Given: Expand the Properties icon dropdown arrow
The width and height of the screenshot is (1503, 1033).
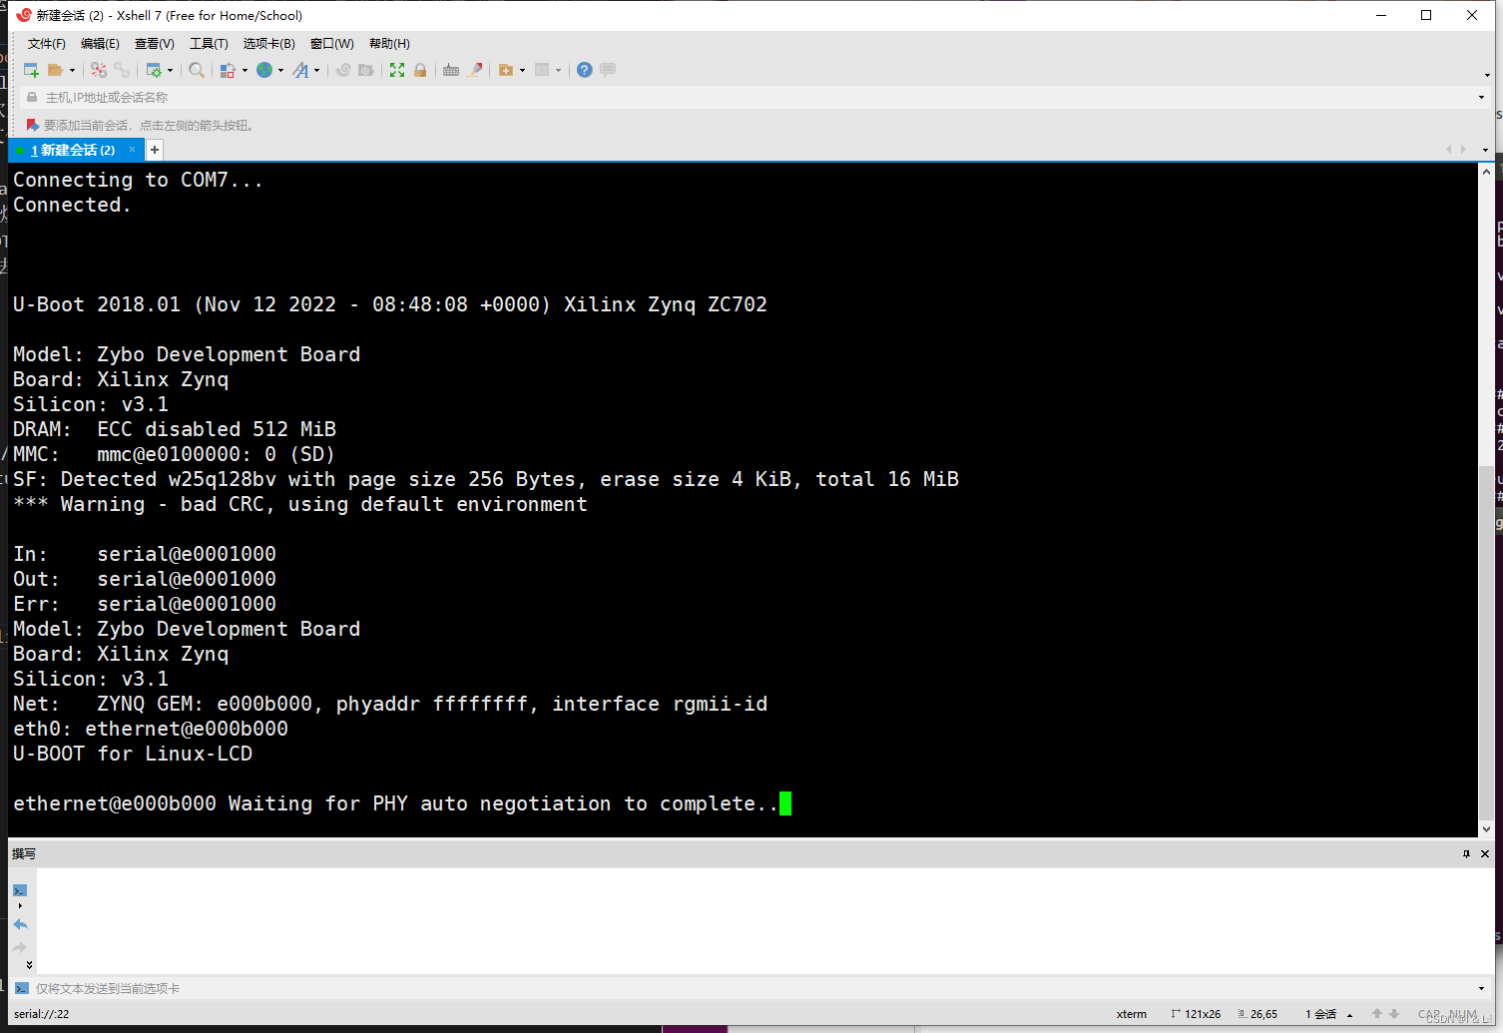Looking at the screenshot, I should [x=170, y=70].
